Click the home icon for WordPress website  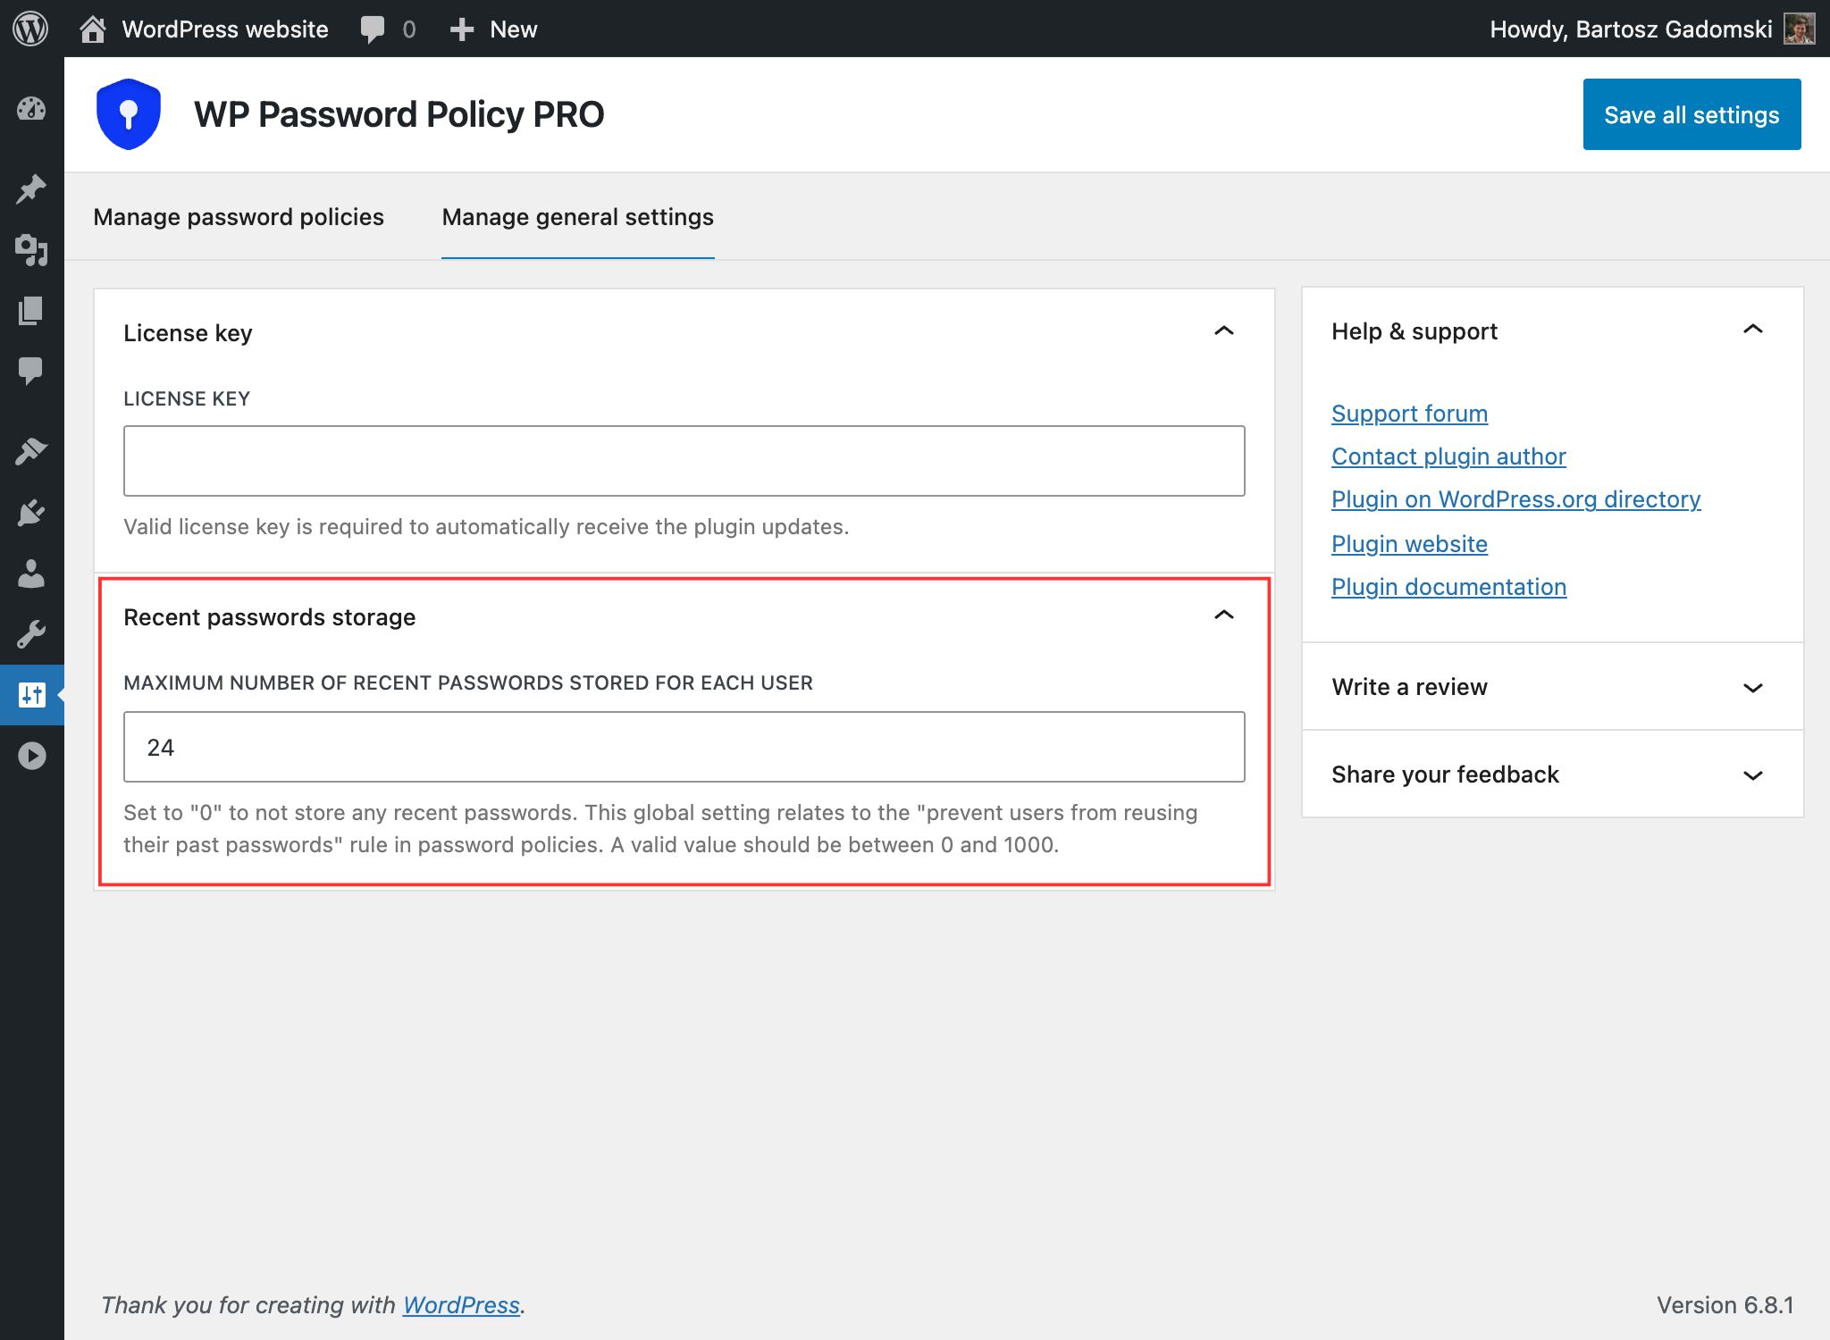click(x=93, y=29)
